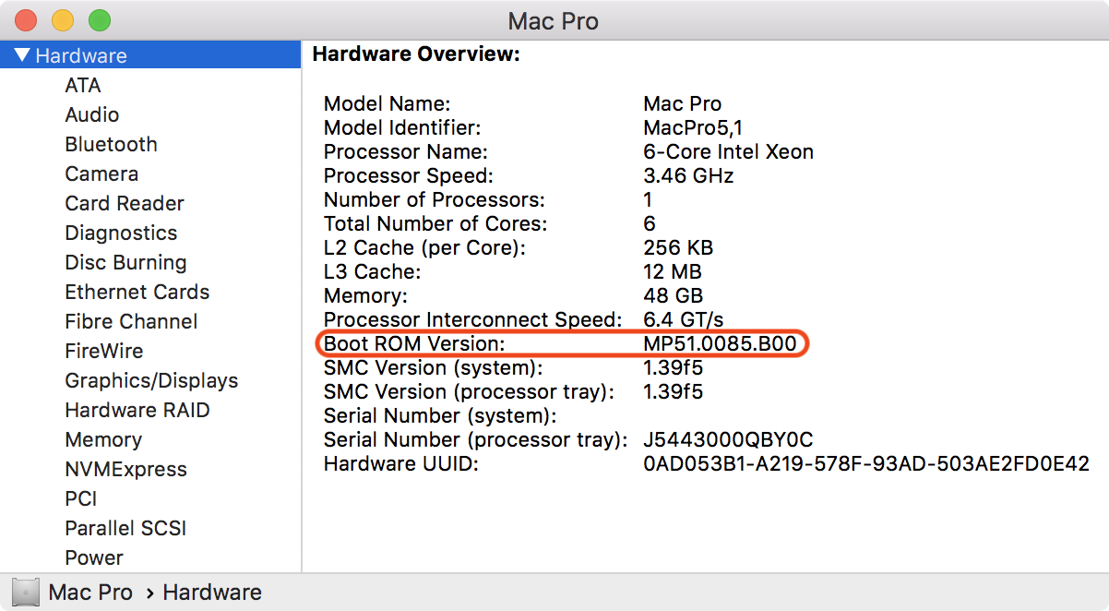This screenshot has height=611, width=1109.
Task: Click the 'Model Identifier:' label
Action: (402, 127)
